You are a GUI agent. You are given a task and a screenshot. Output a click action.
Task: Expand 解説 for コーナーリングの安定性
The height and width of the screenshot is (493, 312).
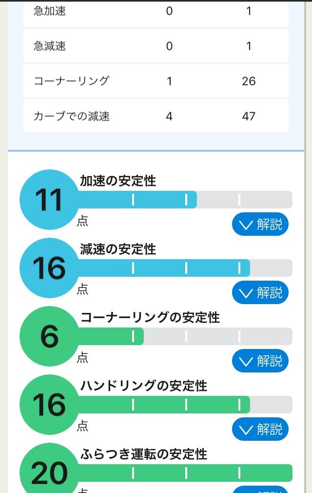[x=260, y=361]
